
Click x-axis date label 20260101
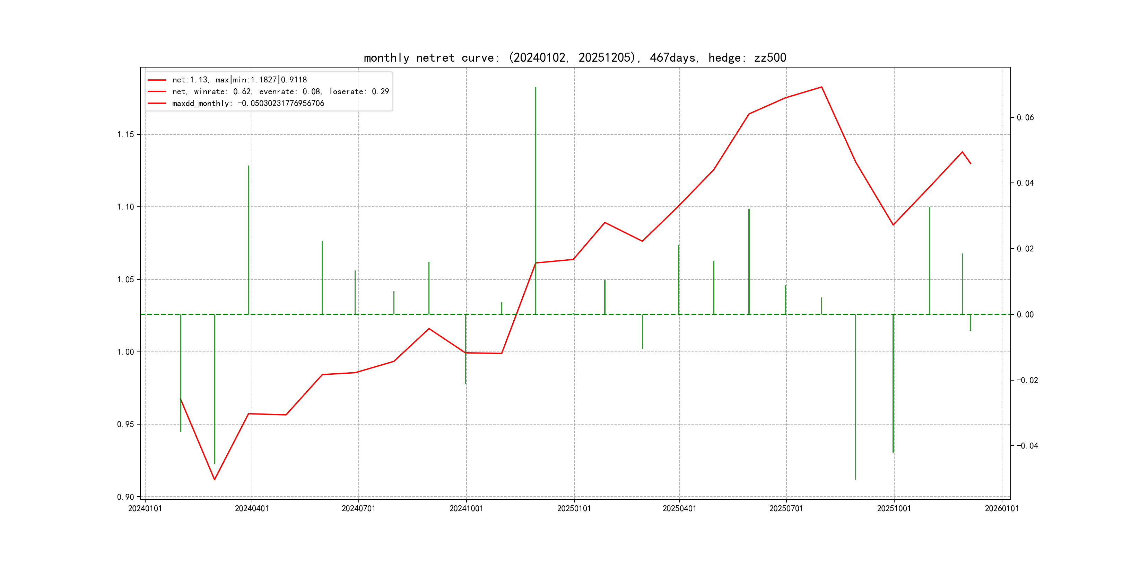pos(1001,508)
